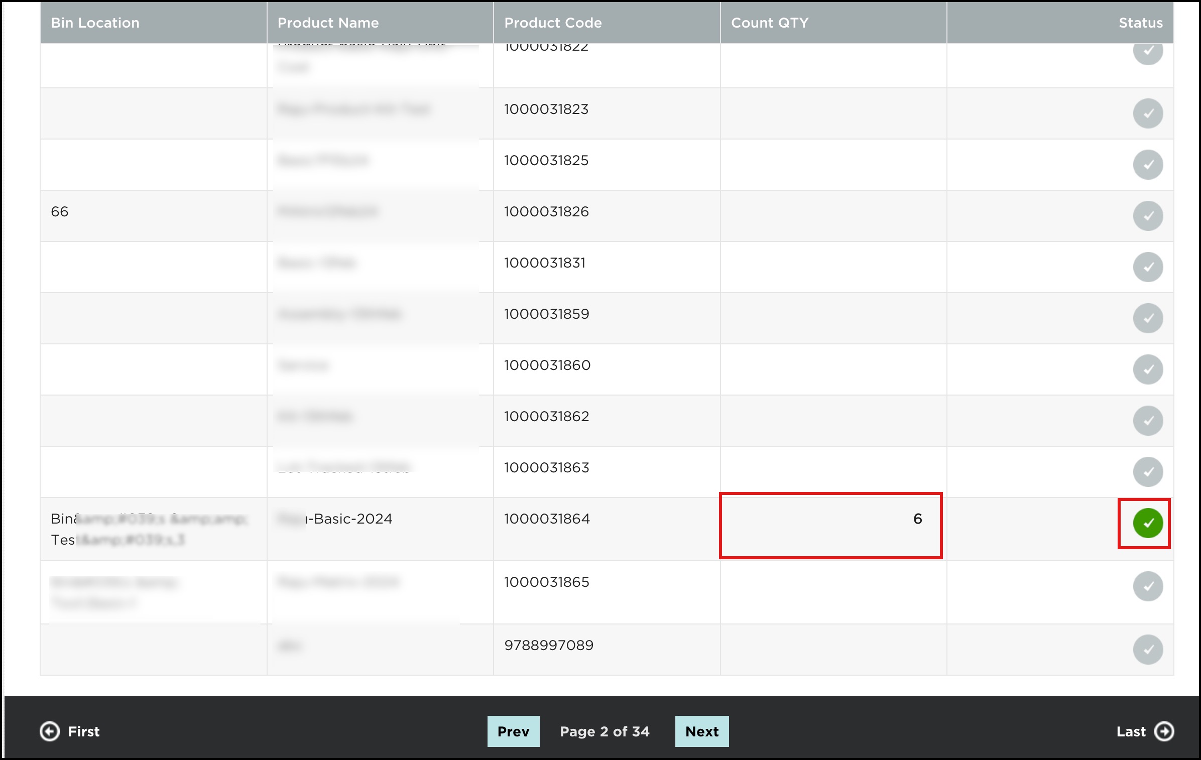
Task: Click the Prev pagination button
Action: (x=513, y=731)
